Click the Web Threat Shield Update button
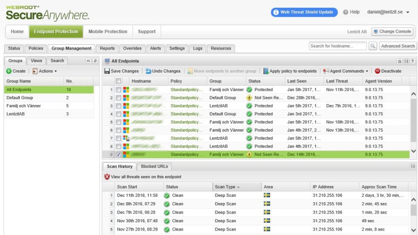The image size is (418, 235). [304, 12]
